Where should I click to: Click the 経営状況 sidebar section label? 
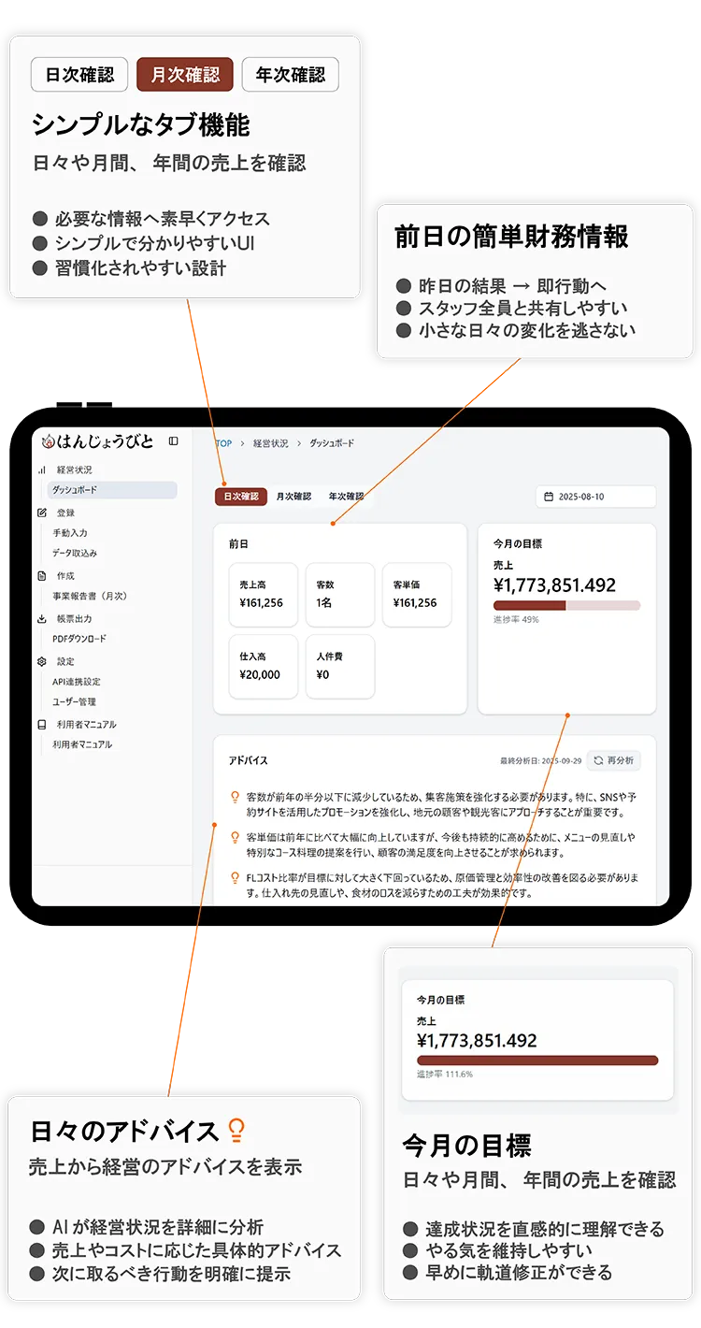(x=75, y=469)
